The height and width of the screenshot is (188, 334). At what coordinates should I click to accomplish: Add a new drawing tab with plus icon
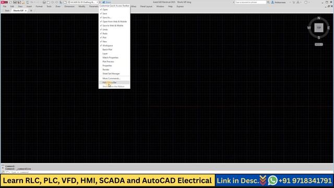31,10
